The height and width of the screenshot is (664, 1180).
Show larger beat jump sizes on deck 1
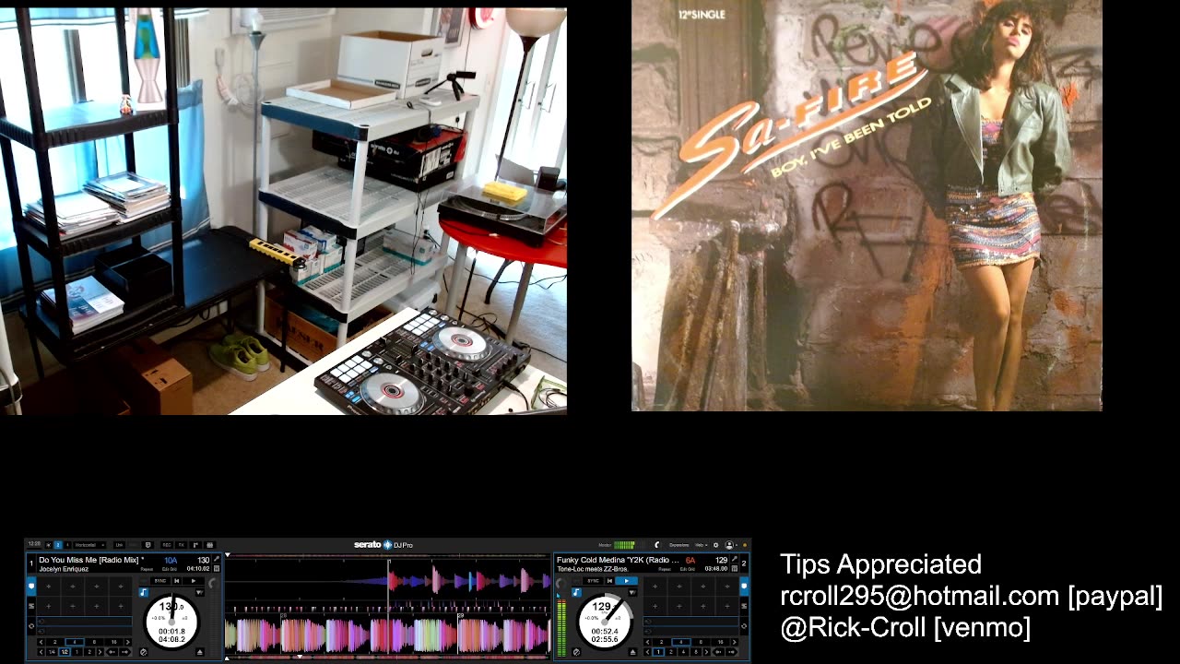[x=100, y=652]
